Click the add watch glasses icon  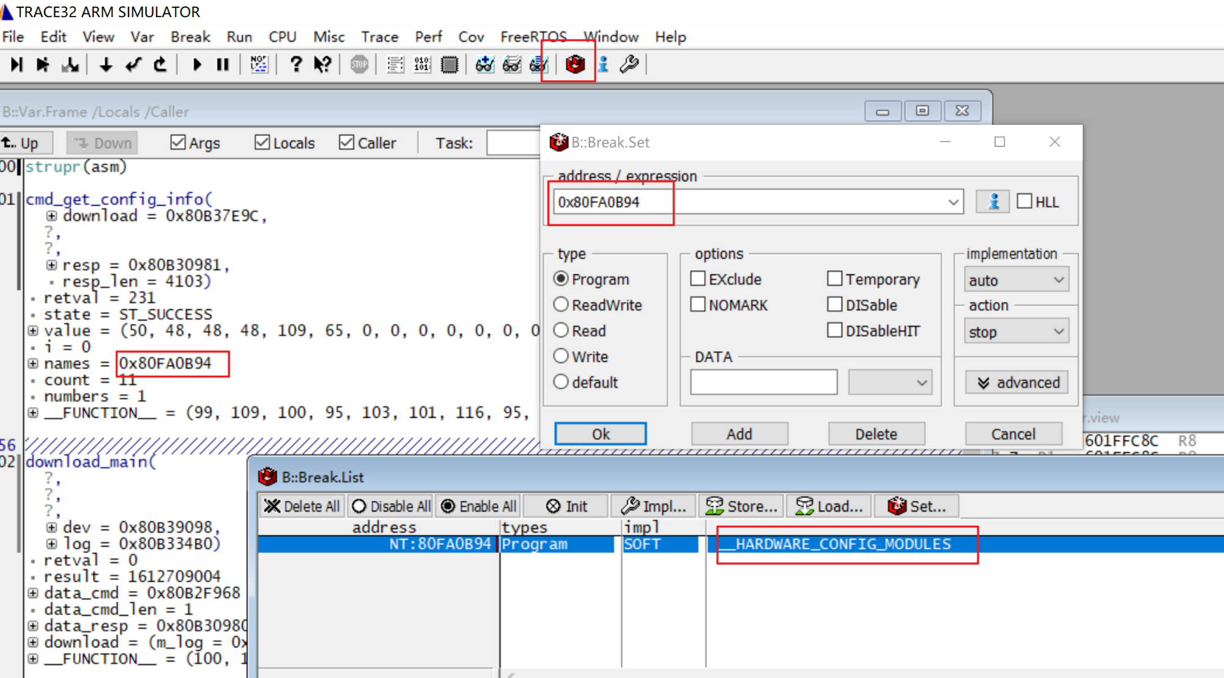point(485,64)
